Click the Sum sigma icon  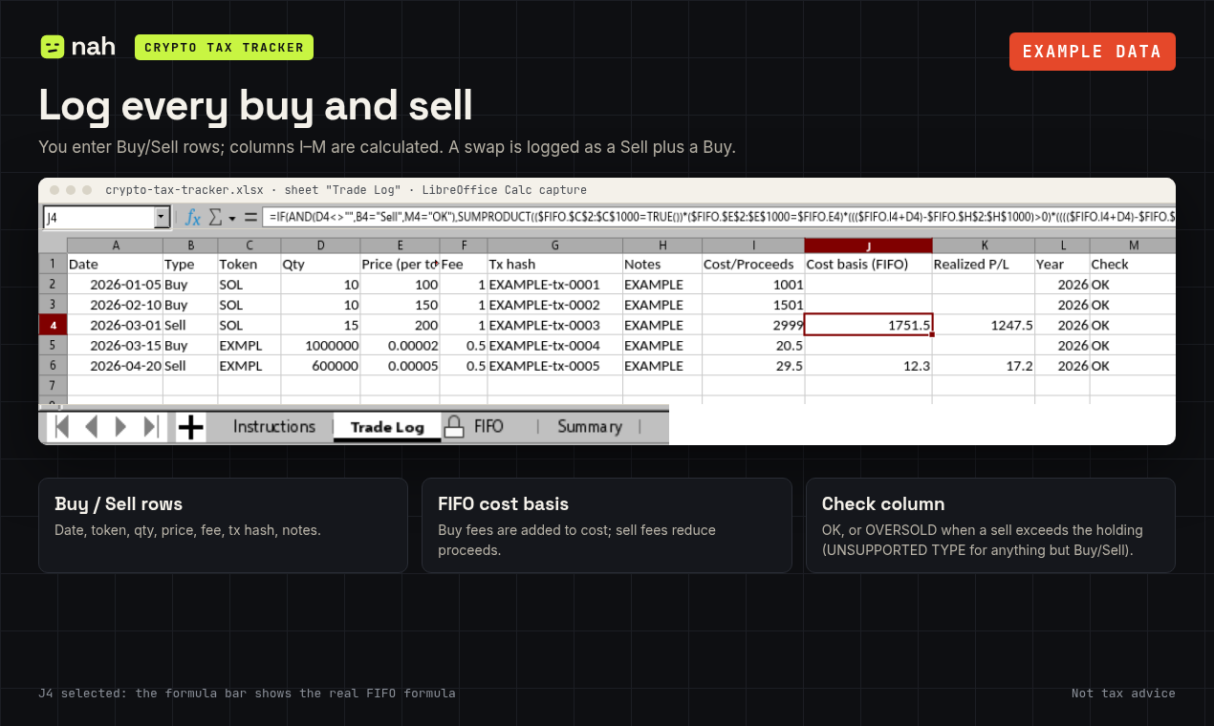tap(216, 218)
